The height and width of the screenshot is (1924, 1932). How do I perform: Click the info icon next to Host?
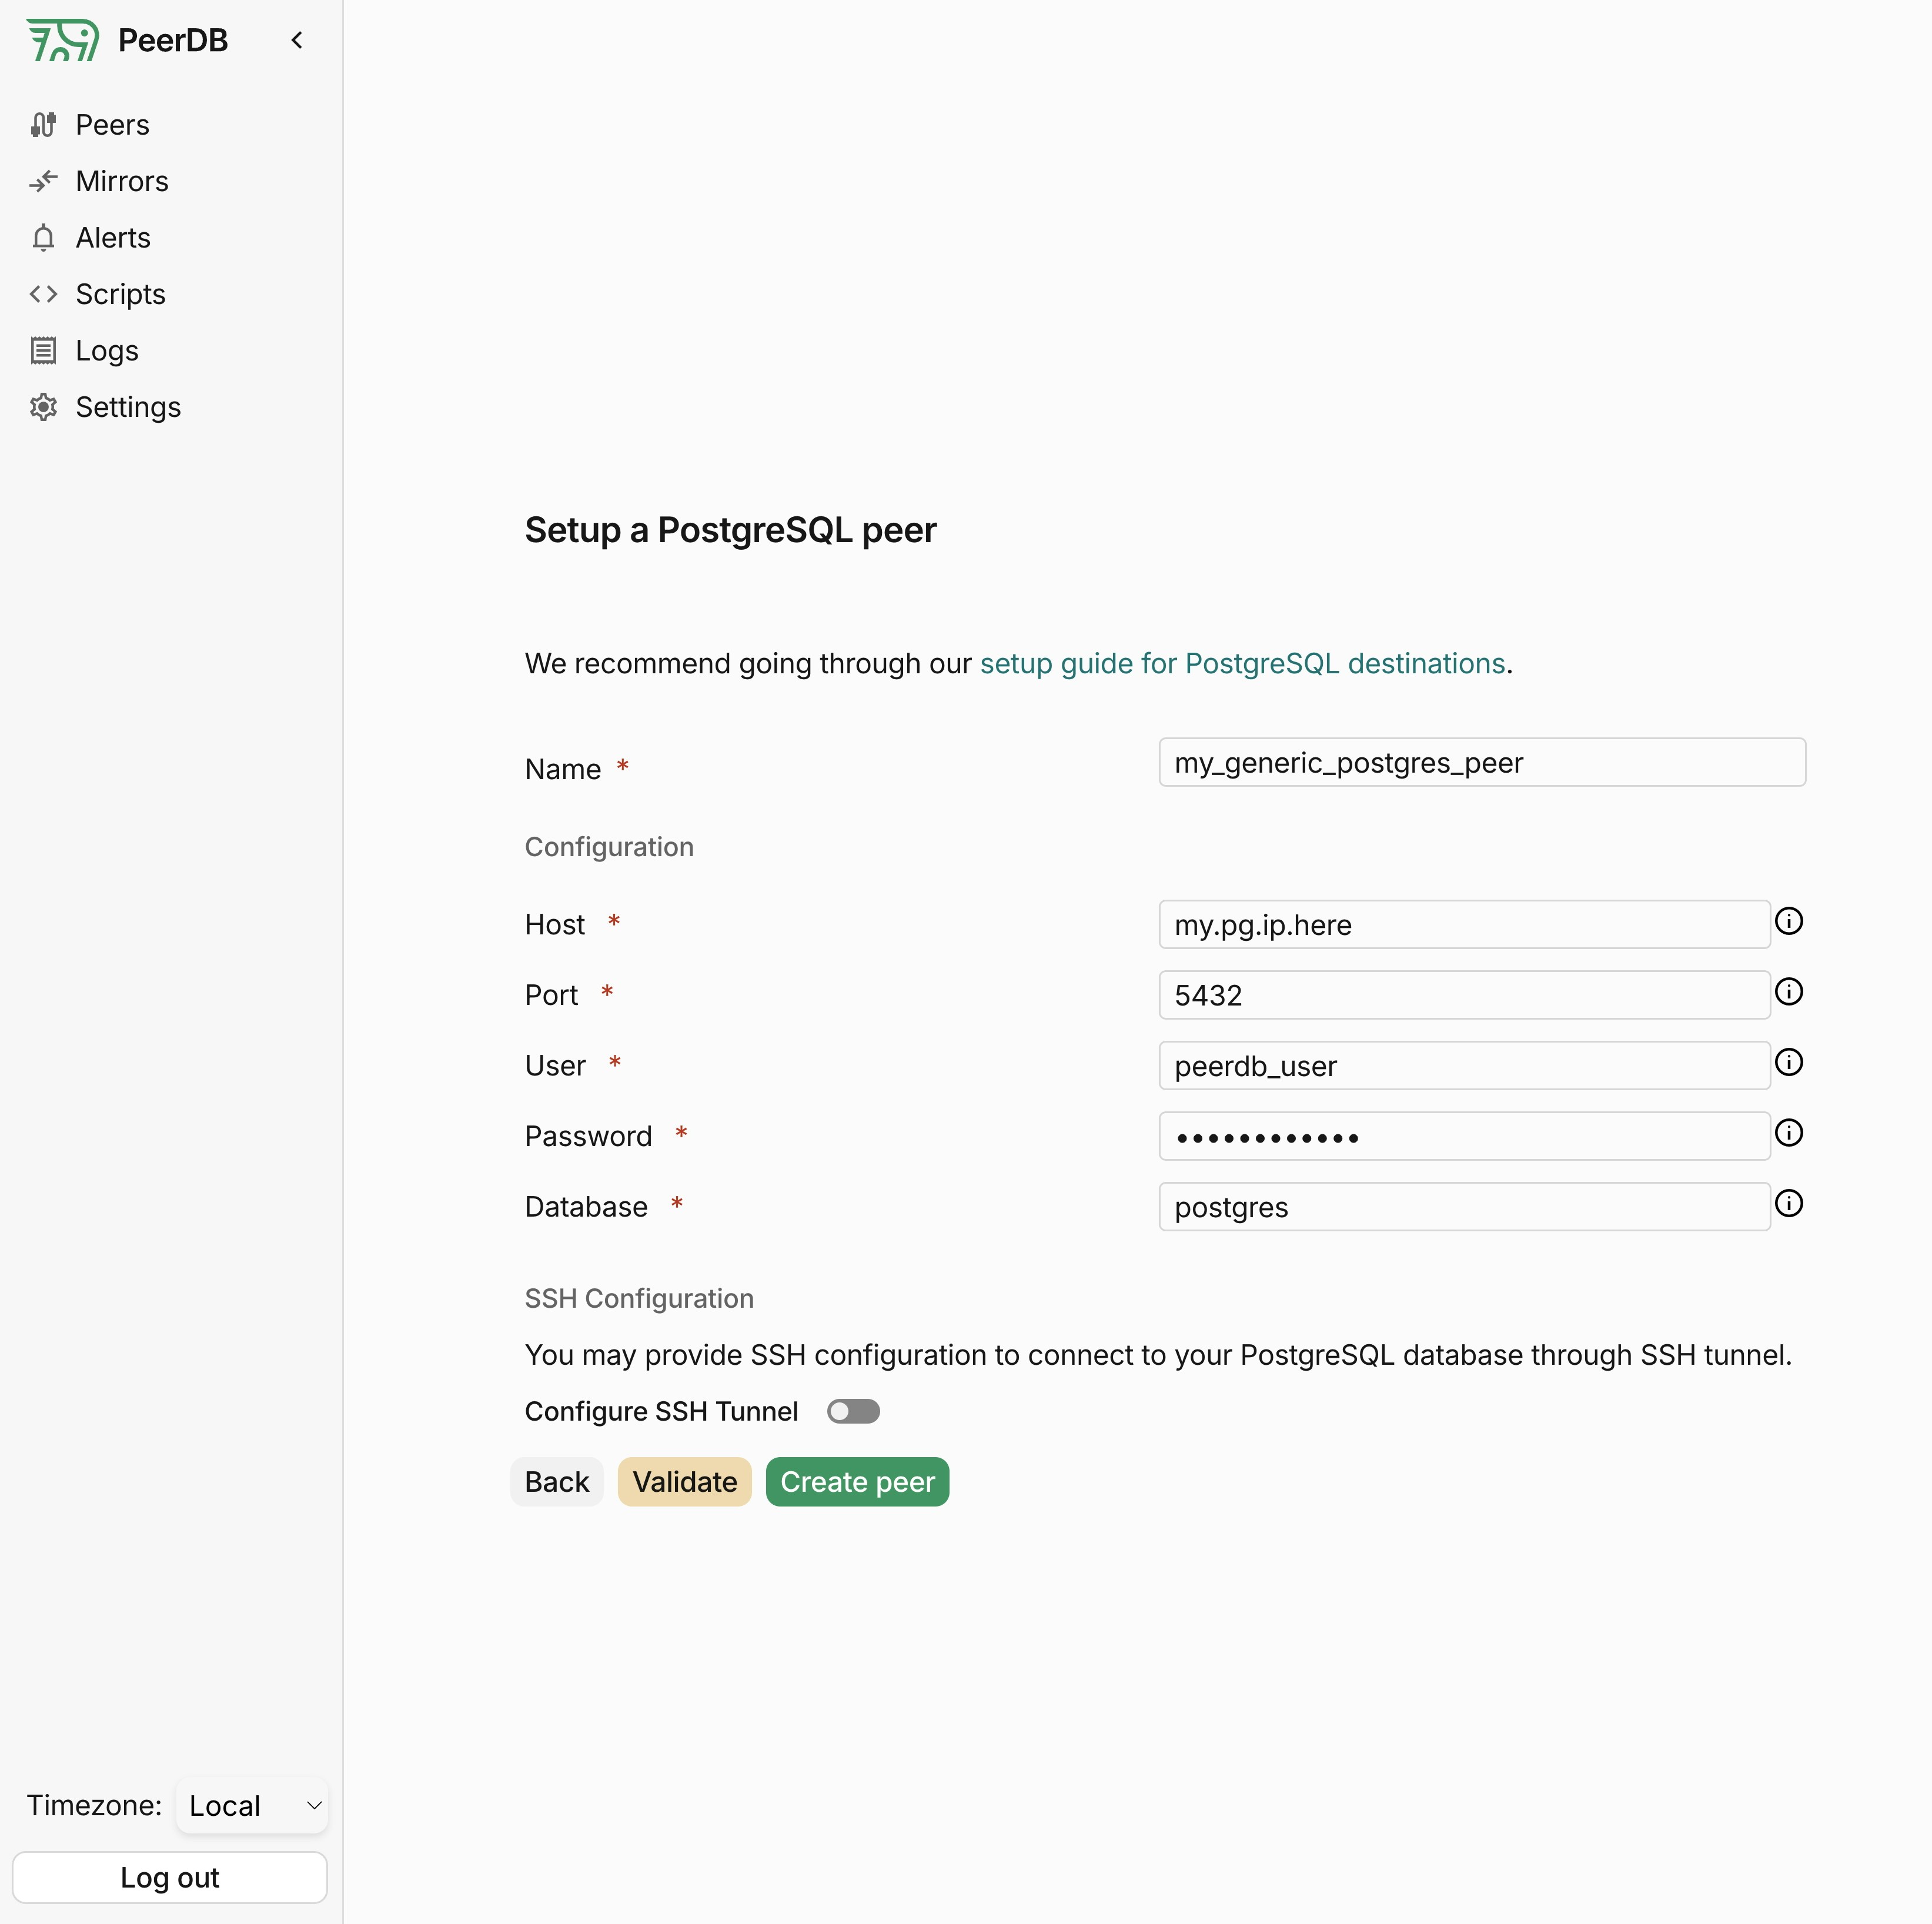click(1788, 921)
